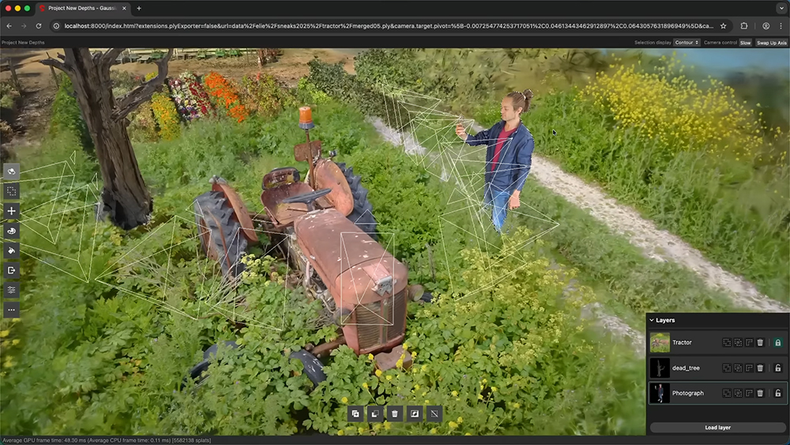Click the plus/add tool in left toolbar

point(12,211)
